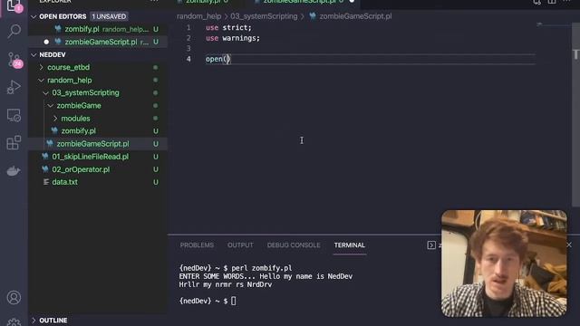Click 'perl zombify.pl' command in terminal
This screenshot has height=326, width=580.
(262, 268)
